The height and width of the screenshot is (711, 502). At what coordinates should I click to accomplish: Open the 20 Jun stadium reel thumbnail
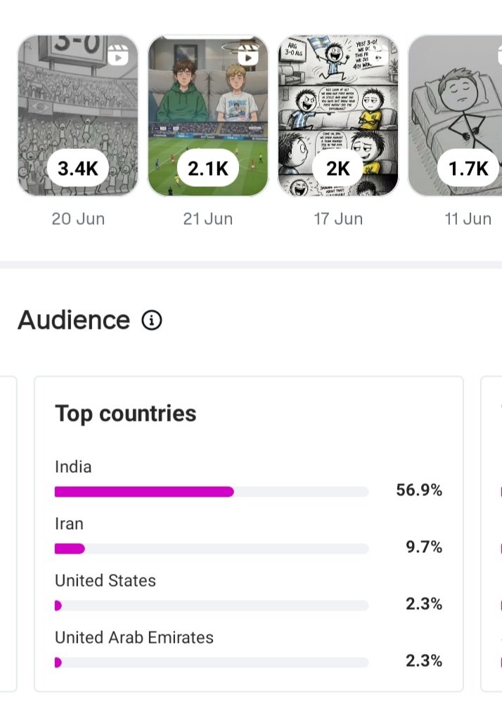(78, 116)
